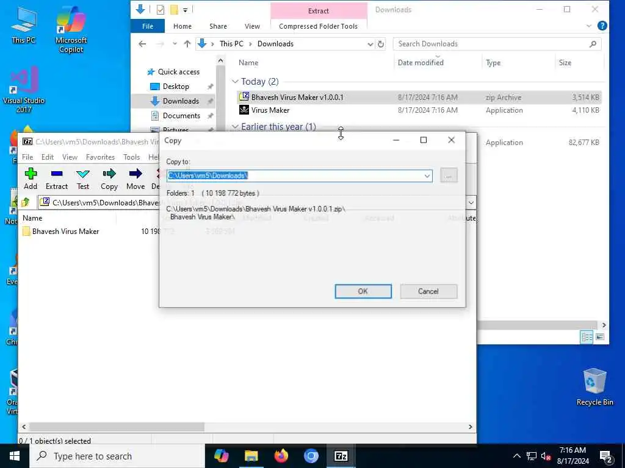Image resolution: width=625 pixels, height=468 pixels.
Task: Switch to large icons view layout
Action: 600,337
